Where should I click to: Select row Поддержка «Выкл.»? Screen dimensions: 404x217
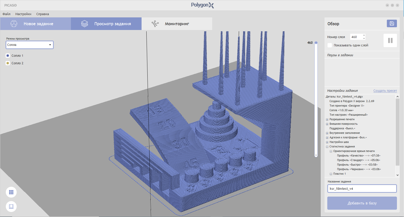coord(342,129)
